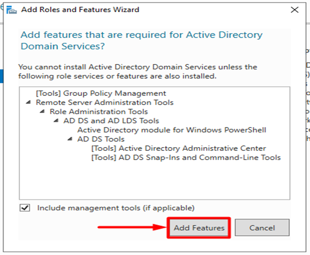Select AD DS Snap-Ins and Command-Line Tools
Screen dimensions: 310x255
click(186, 157)
